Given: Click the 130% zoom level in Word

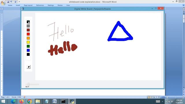Looking at the screenshot, I should click(x=163, y=97).
